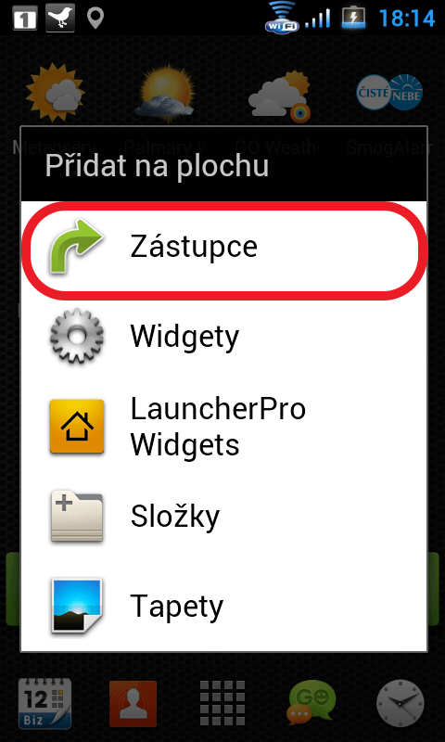Image resolution: width=445 pixels, height=742 pixels.
Task: Choose Tapety wallpapers entry
Action: [224, 606]
